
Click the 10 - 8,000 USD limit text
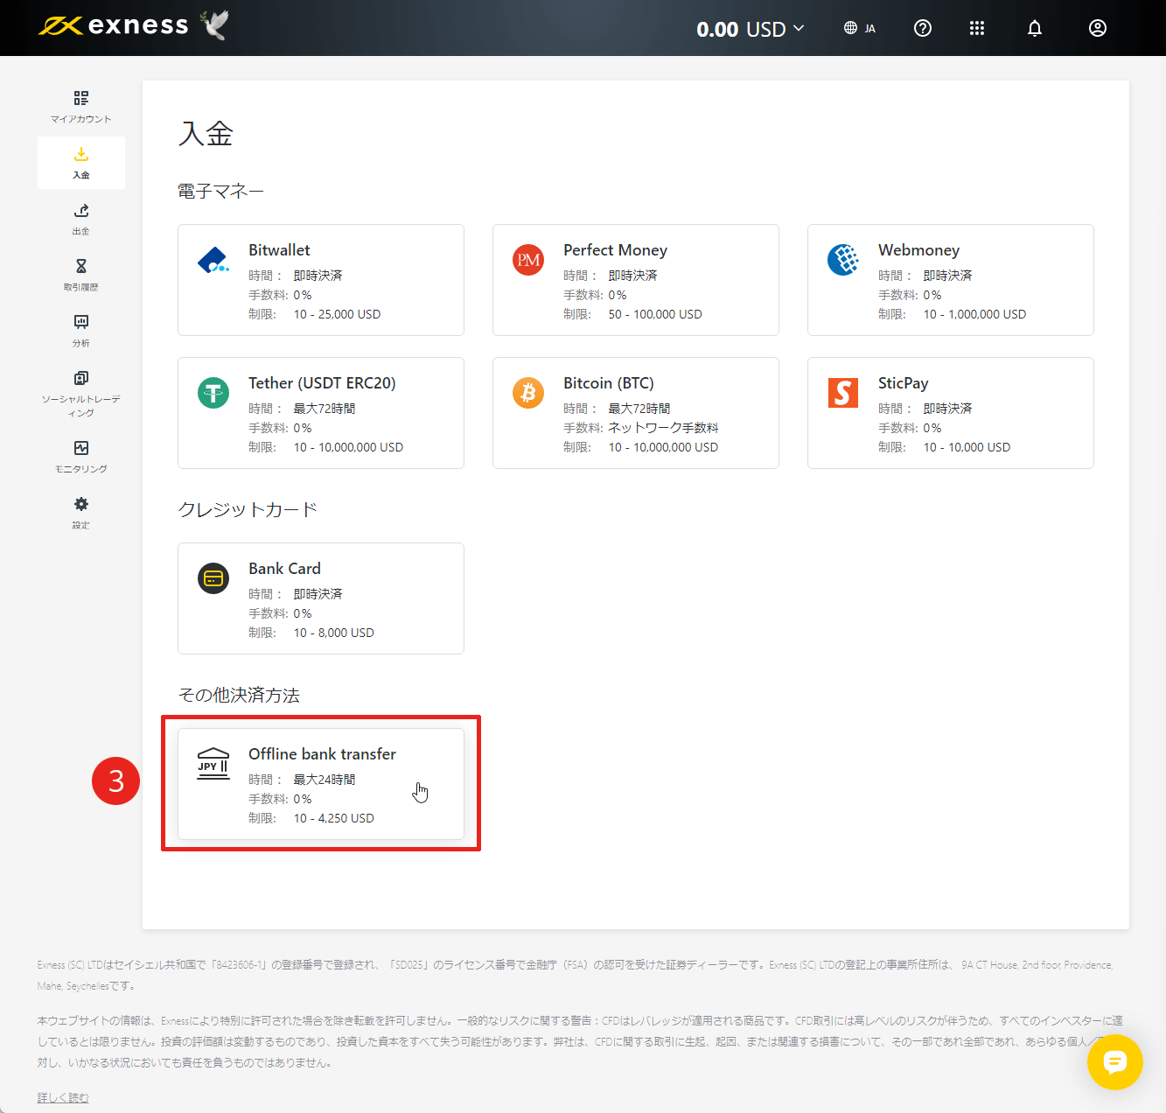(x=333, y=633)
